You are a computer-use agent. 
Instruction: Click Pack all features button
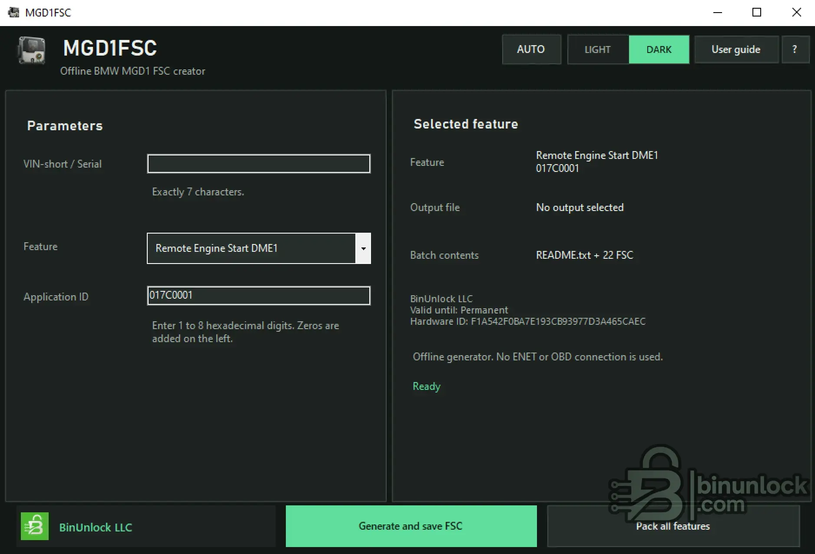673,526
